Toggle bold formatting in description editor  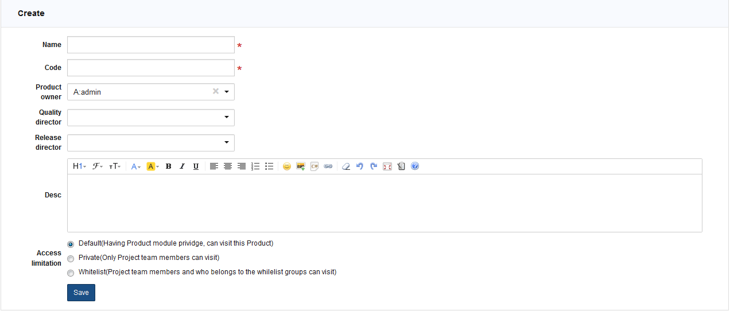(x=168, y=166)
